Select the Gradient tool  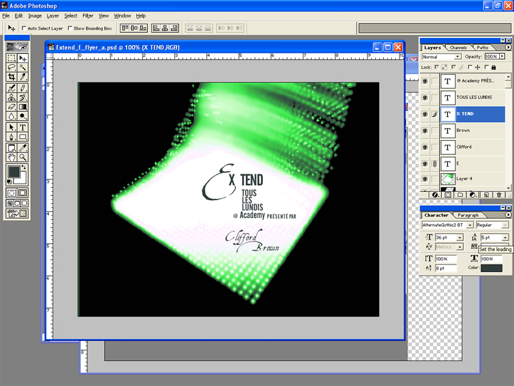(x=23, y=107)
